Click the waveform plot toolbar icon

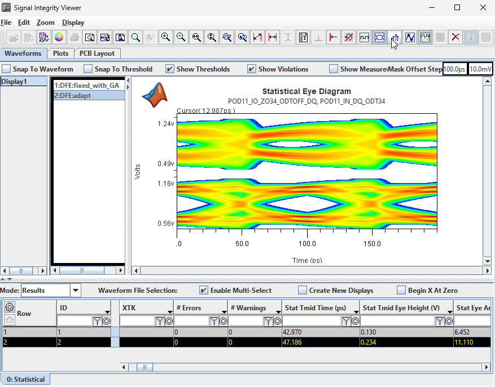[x=410, y=37]
